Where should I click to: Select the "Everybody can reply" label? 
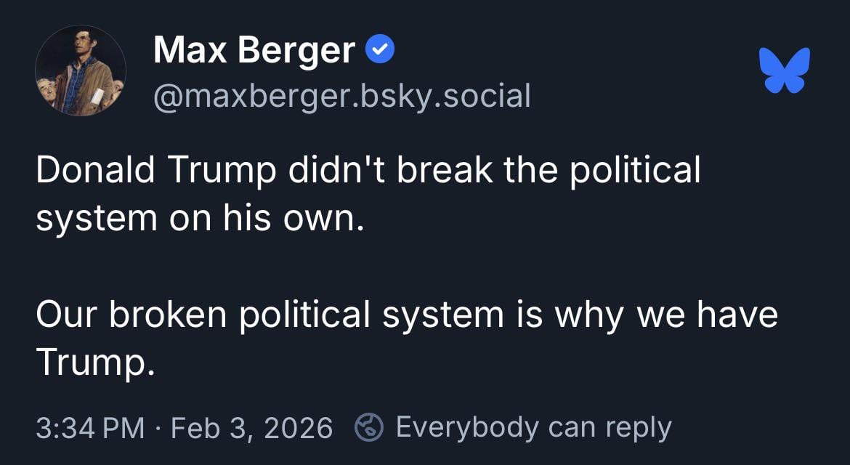click(533, 427)
